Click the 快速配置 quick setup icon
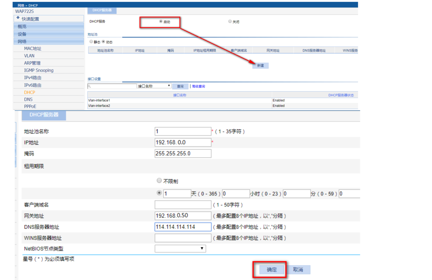This screenshot has width=432, height=280. pos(18,18)
